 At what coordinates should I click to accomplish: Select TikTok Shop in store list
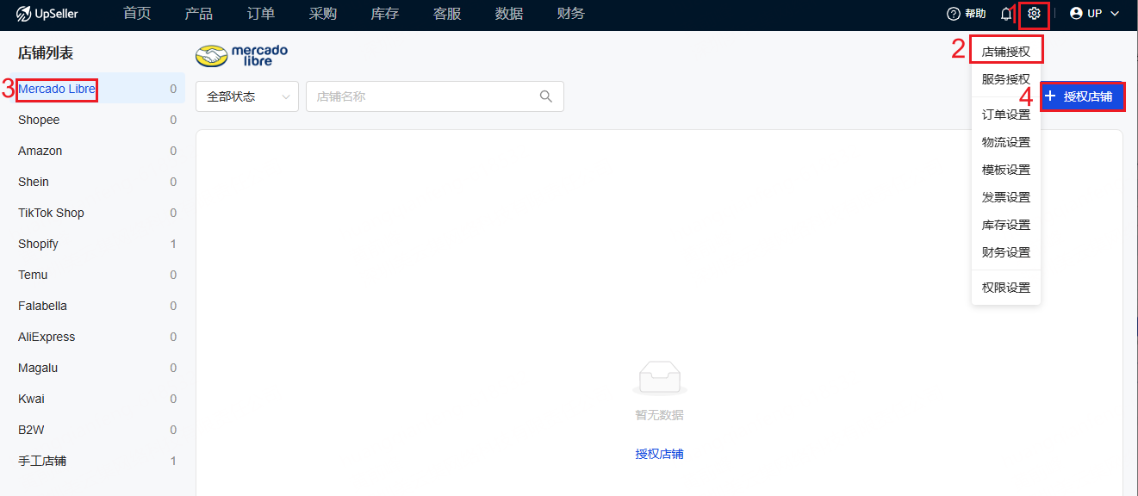(92, 213)
